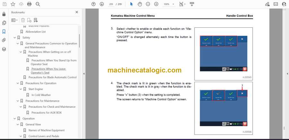The width and height of the screenshot is (289, 140).
Task: Collapse Precautions When Getting on or off
Action: coord(21,52)
